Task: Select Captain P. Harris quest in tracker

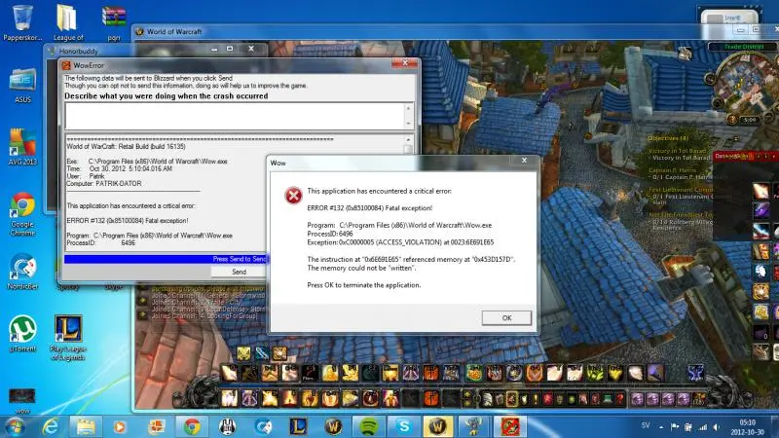Action: click(x=673, y=169)
